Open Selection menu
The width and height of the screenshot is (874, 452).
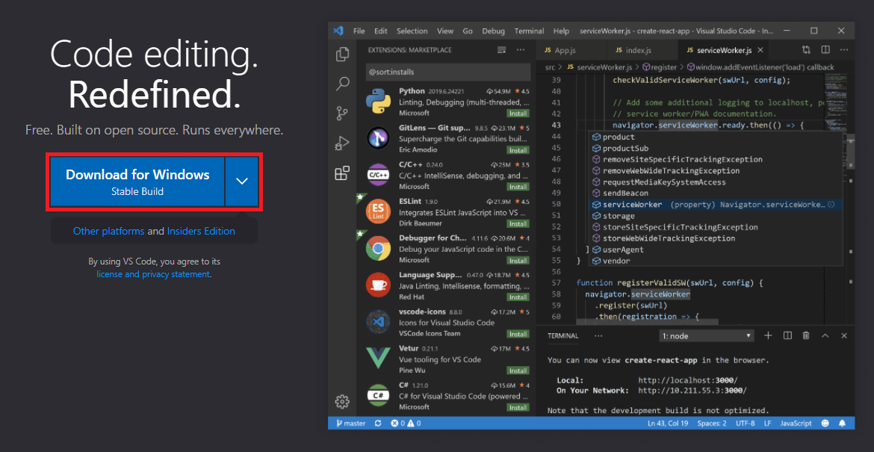click(412, 31)
